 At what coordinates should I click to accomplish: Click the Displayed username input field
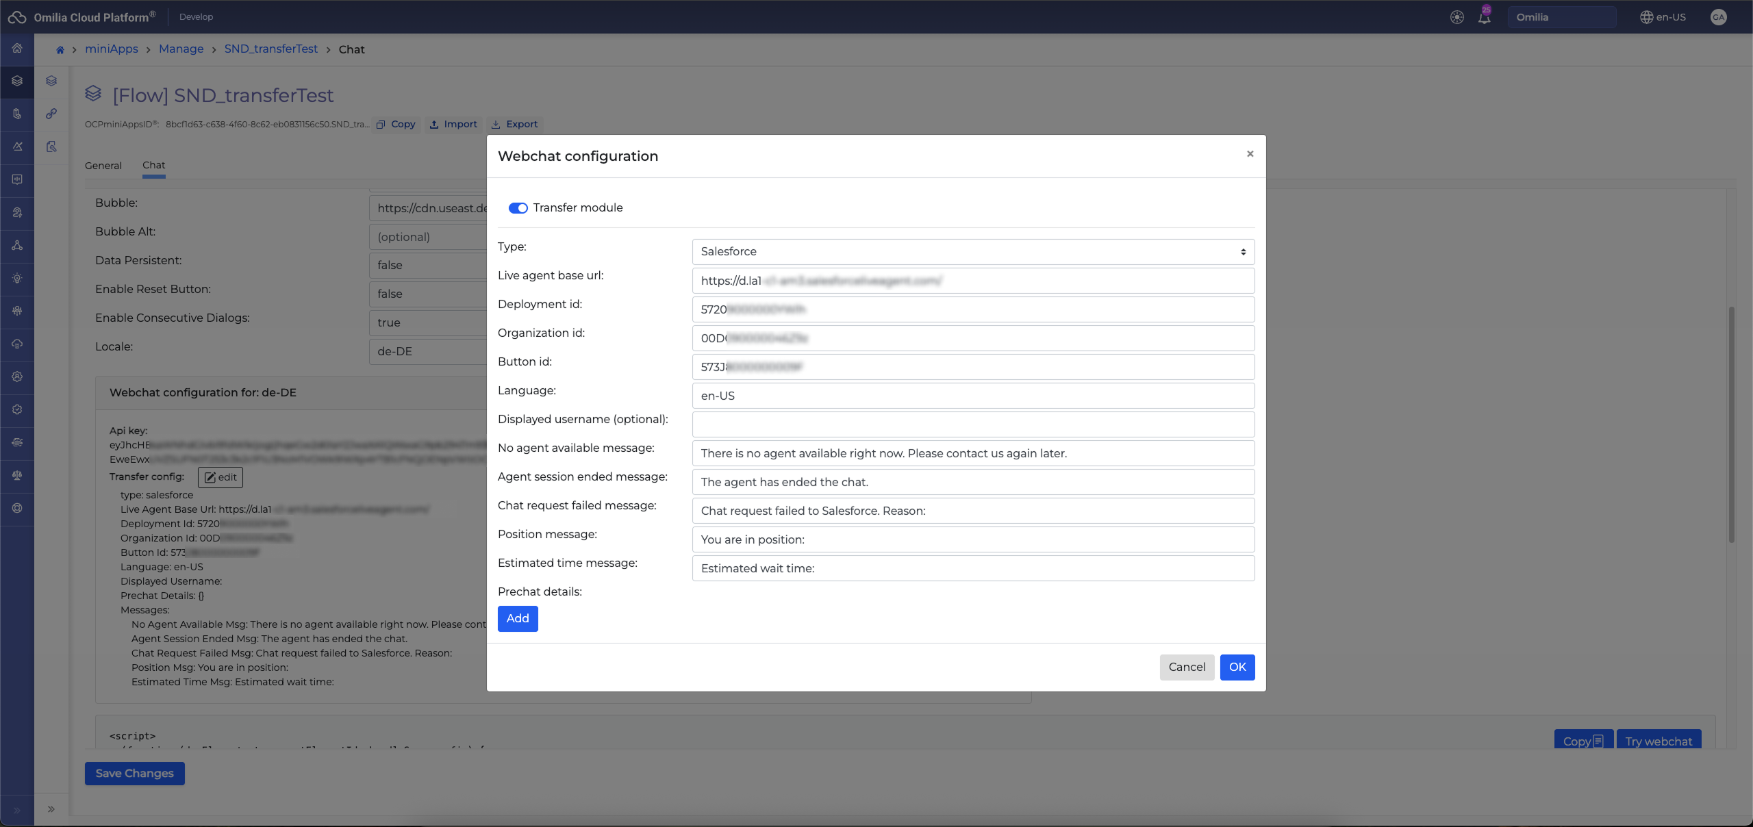[972, 424]
